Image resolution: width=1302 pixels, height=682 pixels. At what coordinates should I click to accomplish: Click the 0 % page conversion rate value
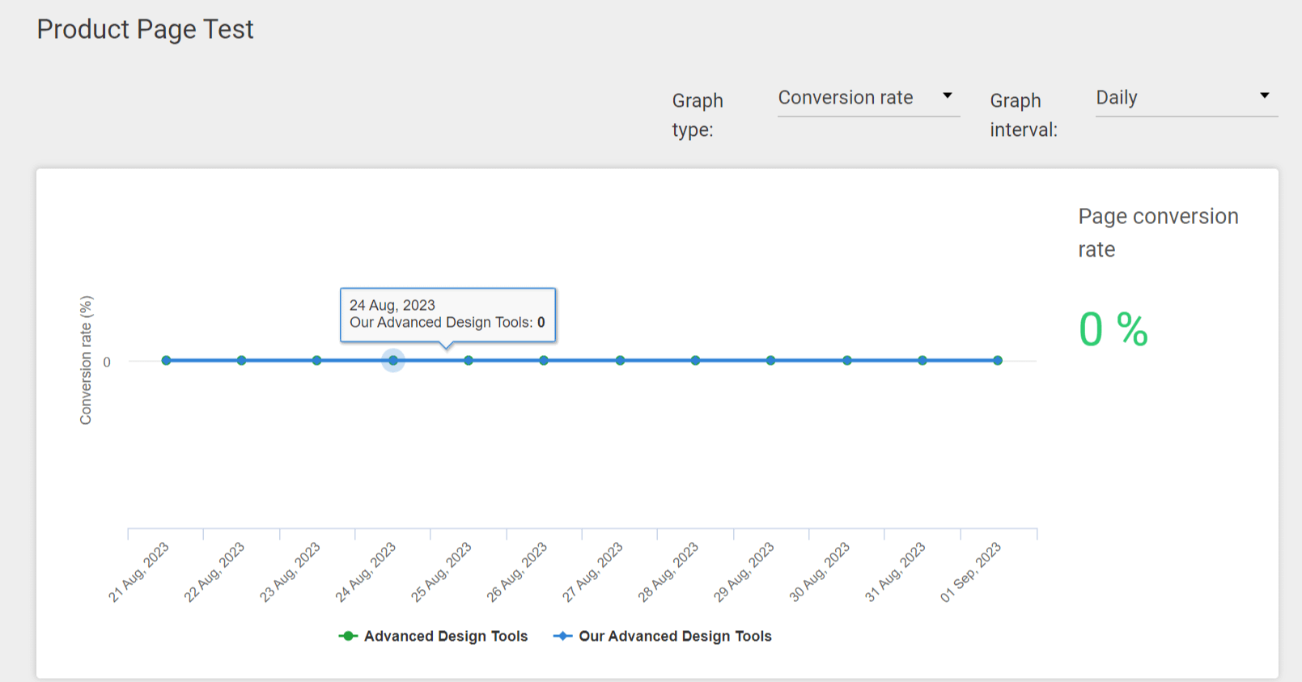point(1113,330)
